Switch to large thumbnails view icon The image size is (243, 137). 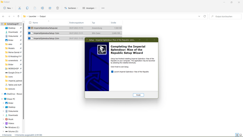(240, 135)
